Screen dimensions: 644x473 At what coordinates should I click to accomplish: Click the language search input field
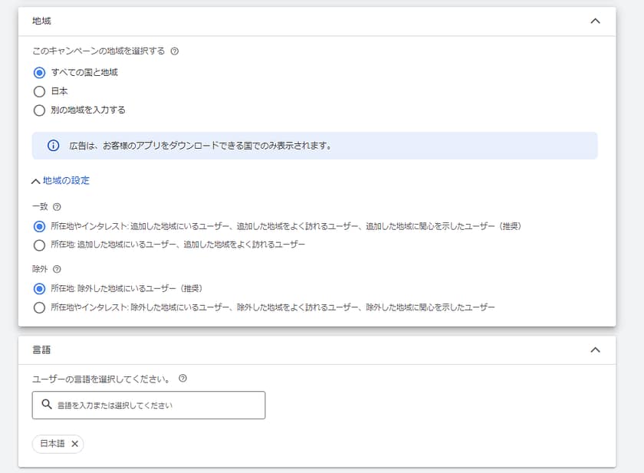click(x=153, y=406)
